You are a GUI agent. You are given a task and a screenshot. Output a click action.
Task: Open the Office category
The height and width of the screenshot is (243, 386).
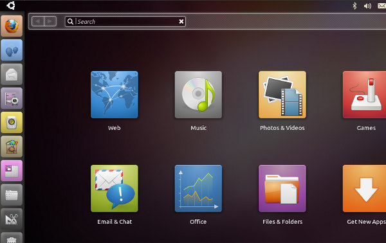198,188
